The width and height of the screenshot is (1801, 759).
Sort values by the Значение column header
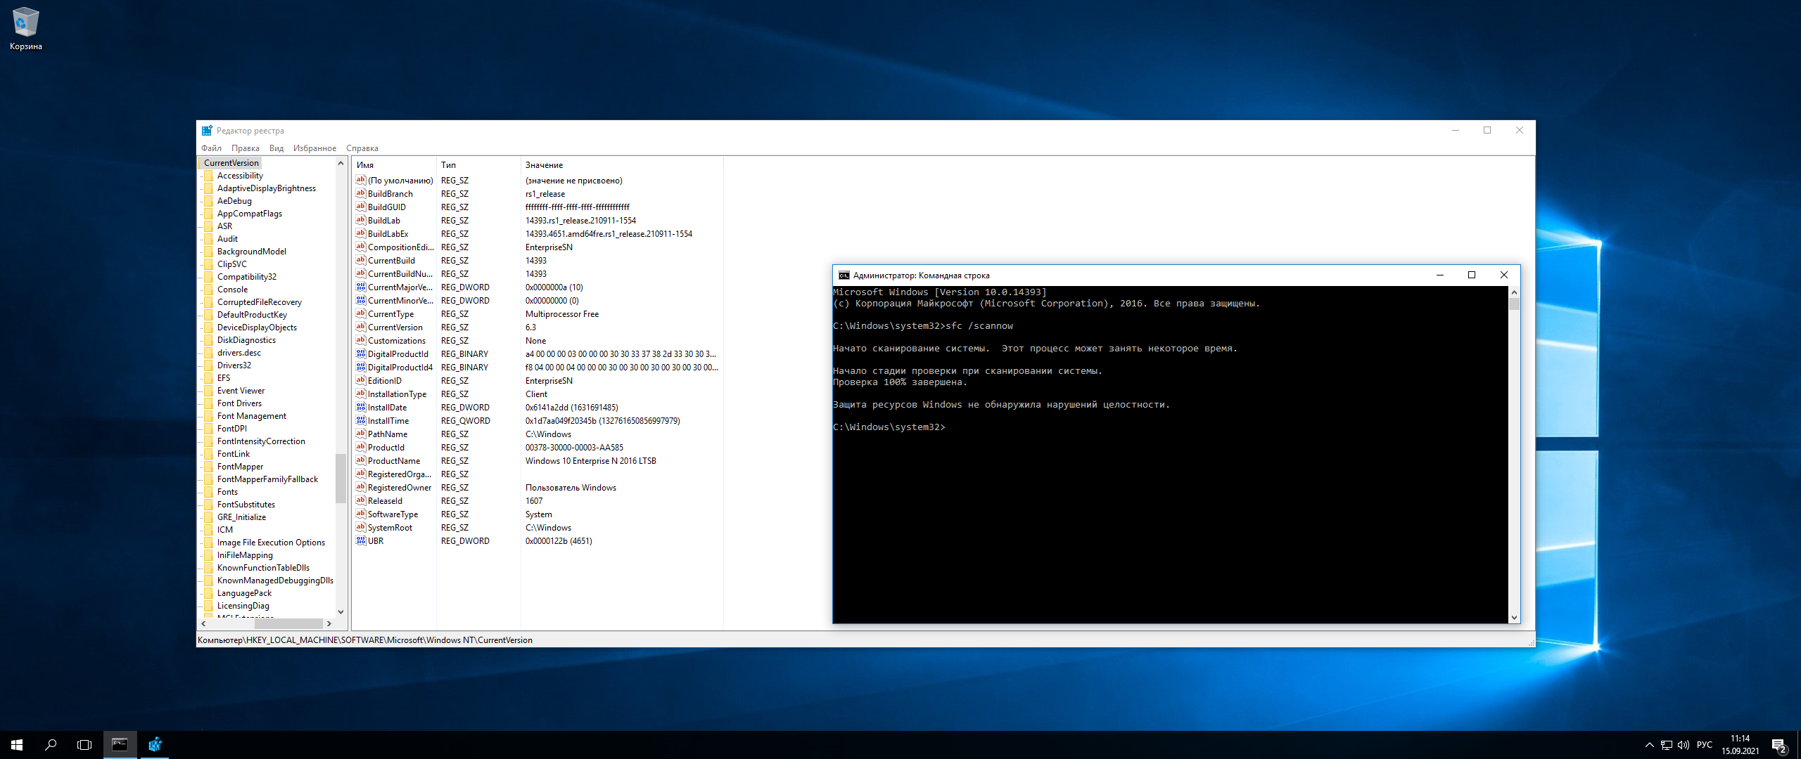tap(622, 165)
